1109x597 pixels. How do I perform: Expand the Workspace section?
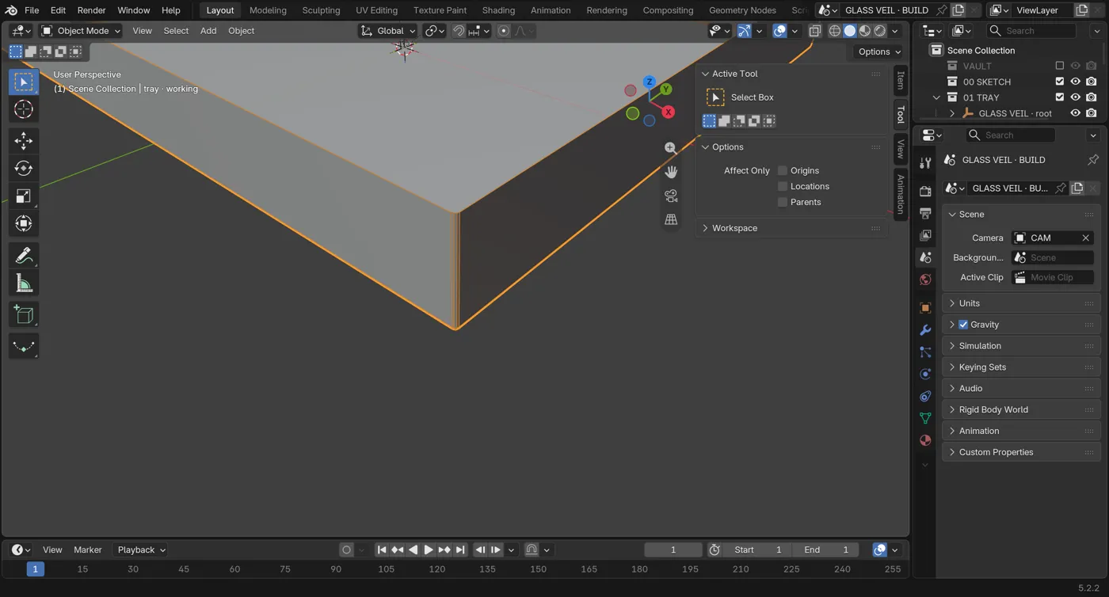(x=791, y=228)
